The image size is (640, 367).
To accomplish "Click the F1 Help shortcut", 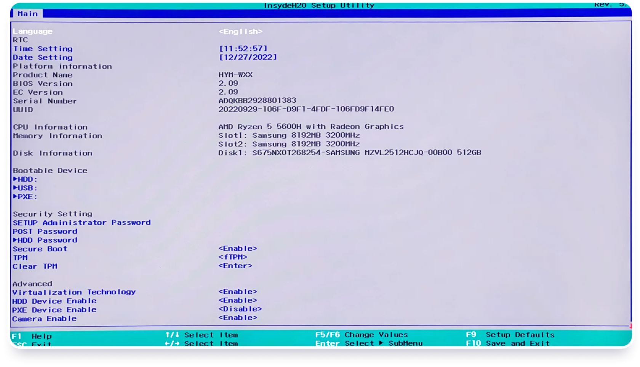I will 32,336.
